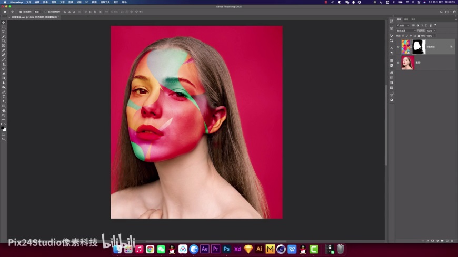Toggle Quick Mask mode

click(x=4, y=135)
